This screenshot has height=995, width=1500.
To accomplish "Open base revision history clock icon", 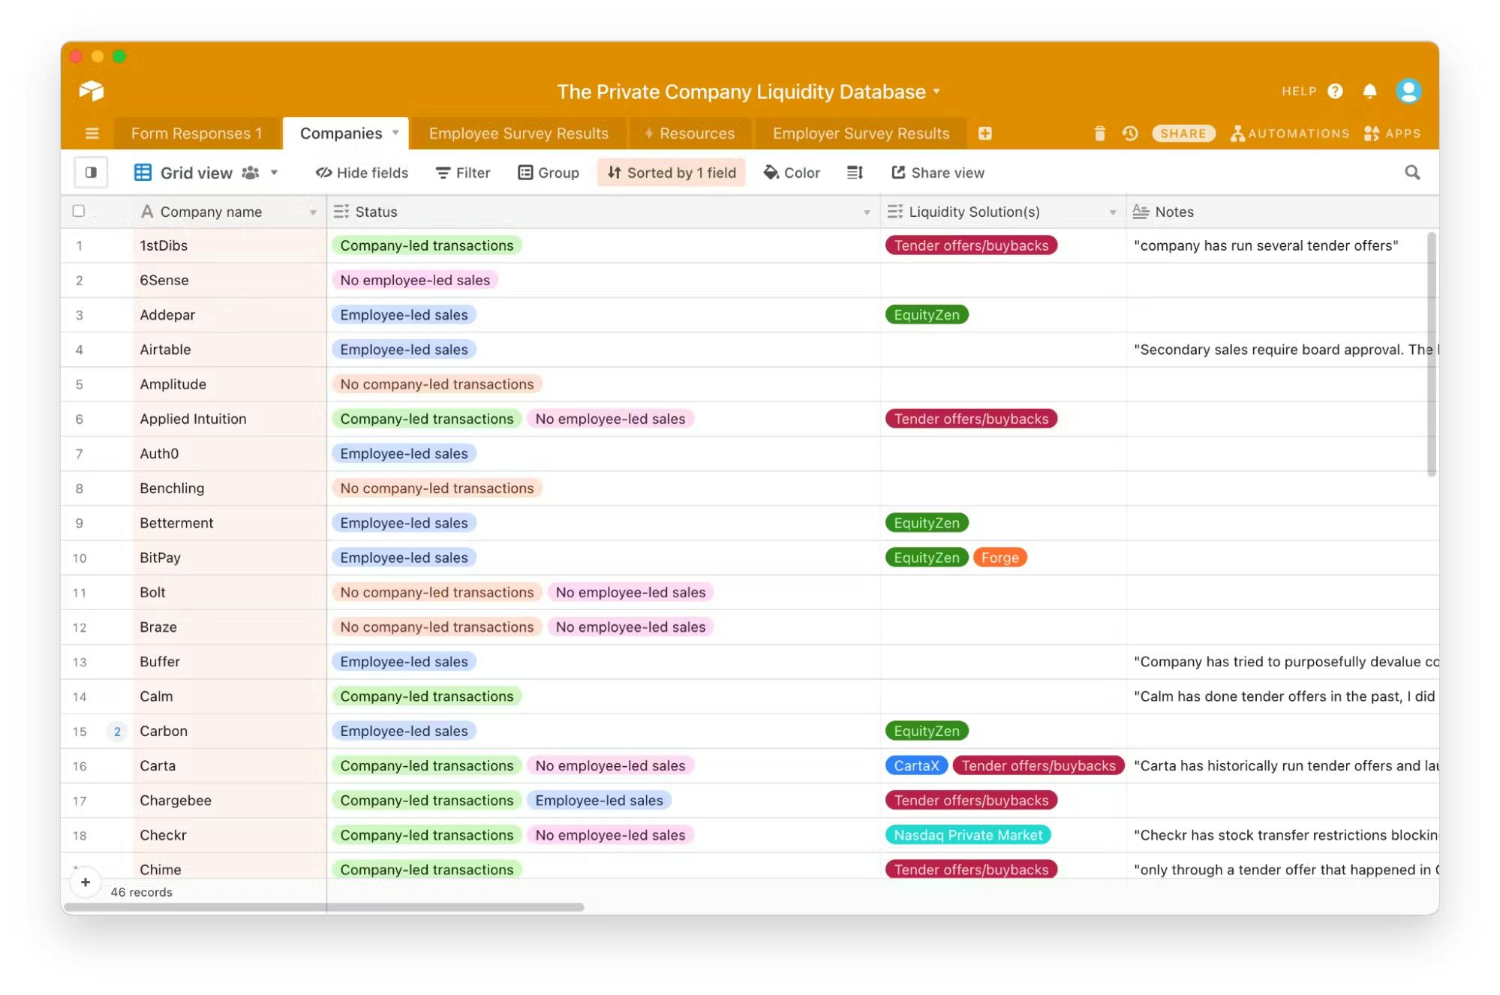I will point(1130,134).
